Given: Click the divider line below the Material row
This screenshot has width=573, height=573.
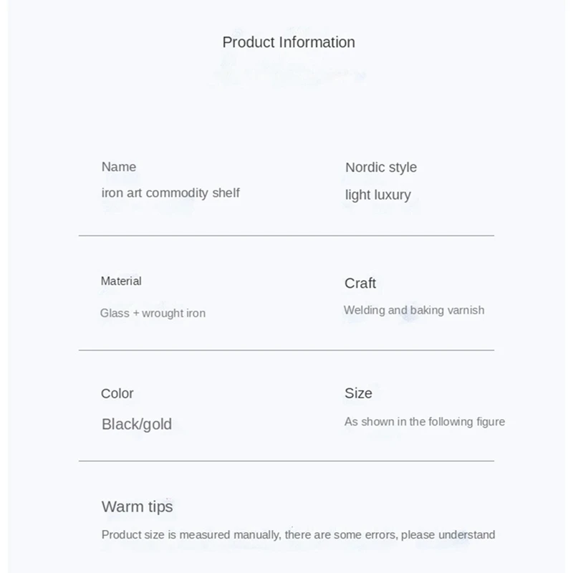Looking at the screenshot, I should tap(286, 350).
